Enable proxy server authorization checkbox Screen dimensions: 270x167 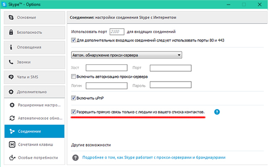click(x=73, y=76)
